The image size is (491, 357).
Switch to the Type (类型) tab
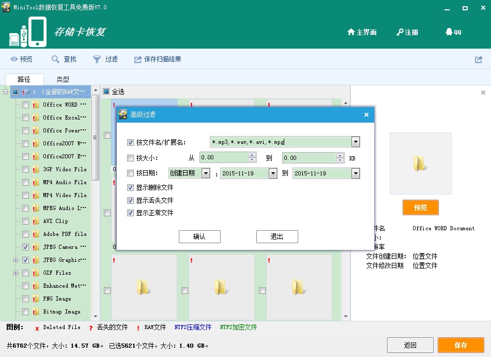[x=63, y=79]
